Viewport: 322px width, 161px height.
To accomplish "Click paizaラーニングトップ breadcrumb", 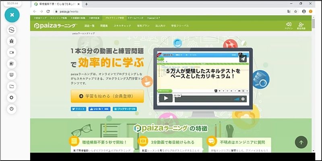I will [83, 33].
